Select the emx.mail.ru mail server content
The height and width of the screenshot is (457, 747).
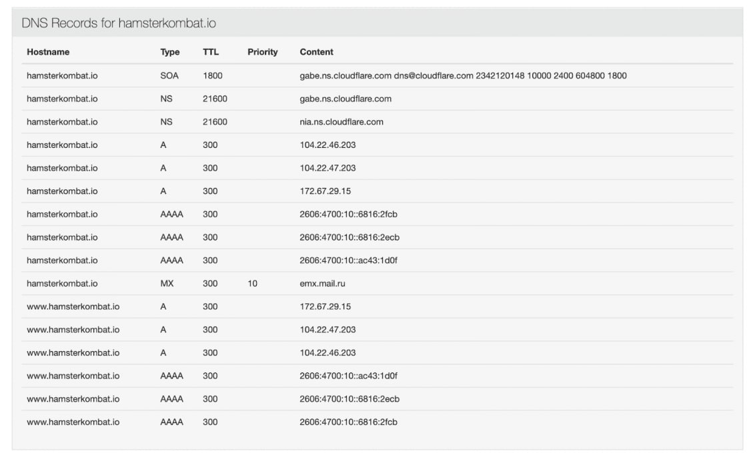coord(323,283)
